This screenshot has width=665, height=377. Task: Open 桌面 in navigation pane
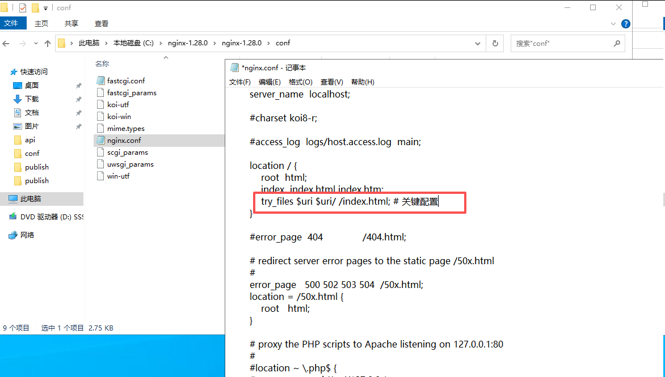tap(32, 86)
